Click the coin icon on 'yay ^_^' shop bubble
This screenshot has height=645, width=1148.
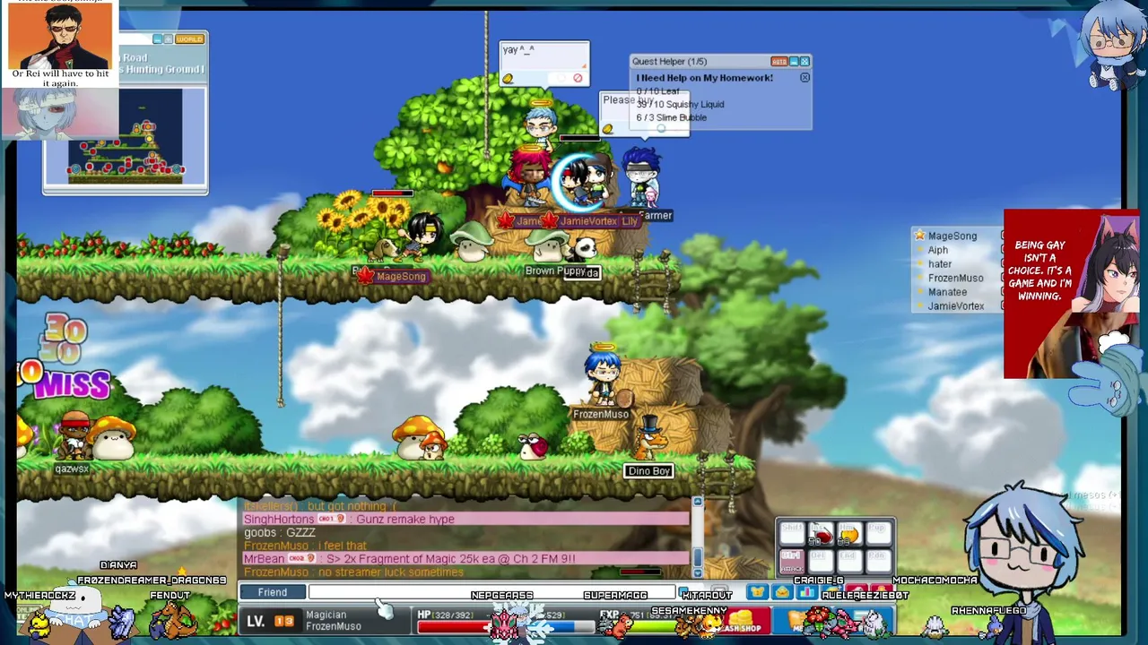(x=508, y=79)
